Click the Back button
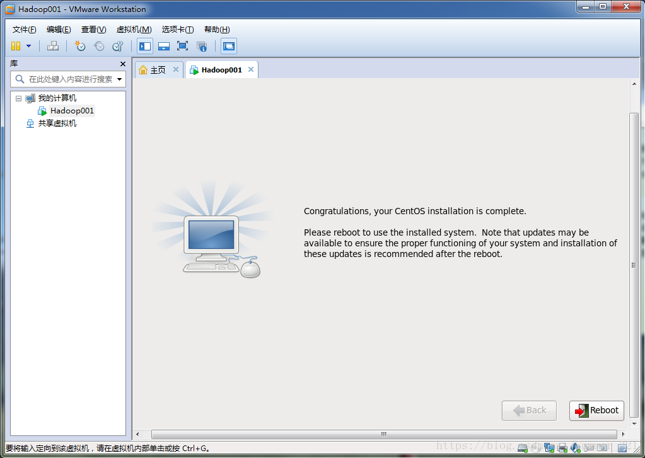645x458 pixels. 529,410
